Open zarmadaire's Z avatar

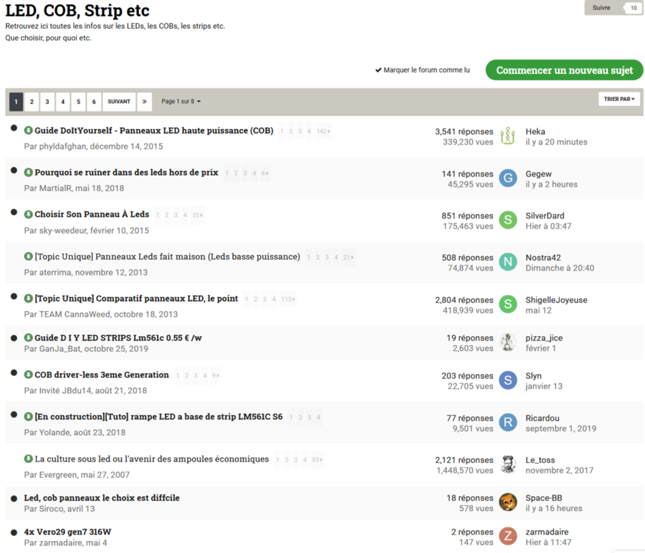[x=508, y=536]
